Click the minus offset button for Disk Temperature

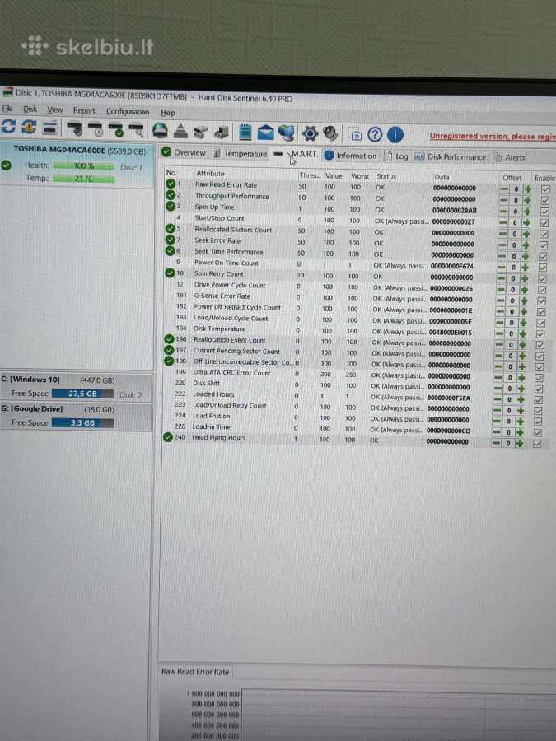pyautogui.click(x=500, y=333)
